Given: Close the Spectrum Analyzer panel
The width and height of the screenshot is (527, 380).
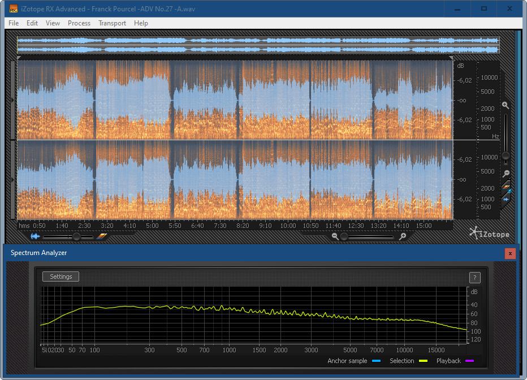Looking at the screenshot, I should pos(510,253).
